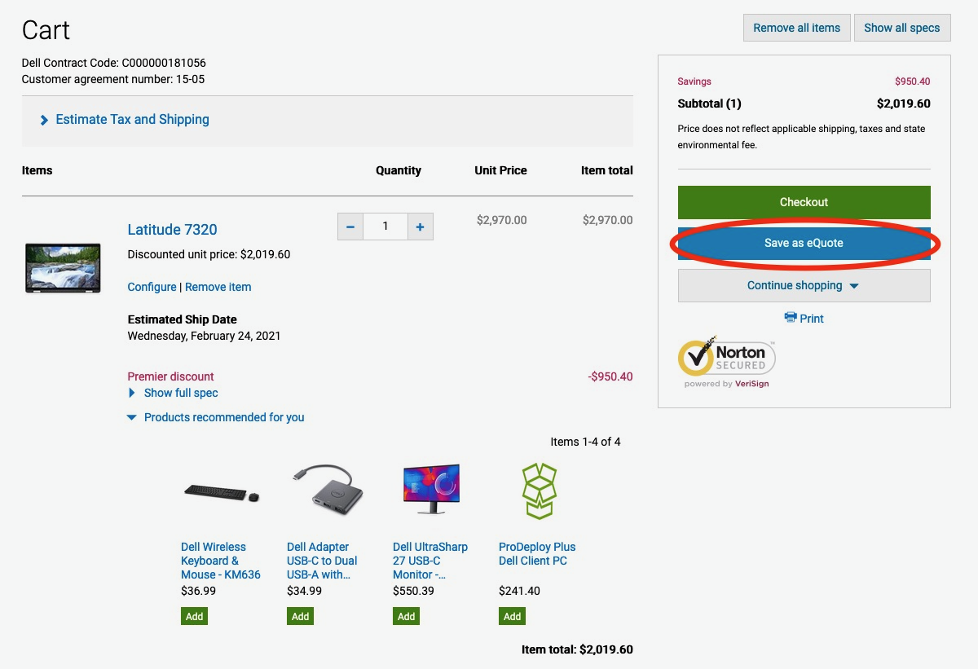
Task: Open Dell Adapter USB-C product link
Action: (322, 561)
